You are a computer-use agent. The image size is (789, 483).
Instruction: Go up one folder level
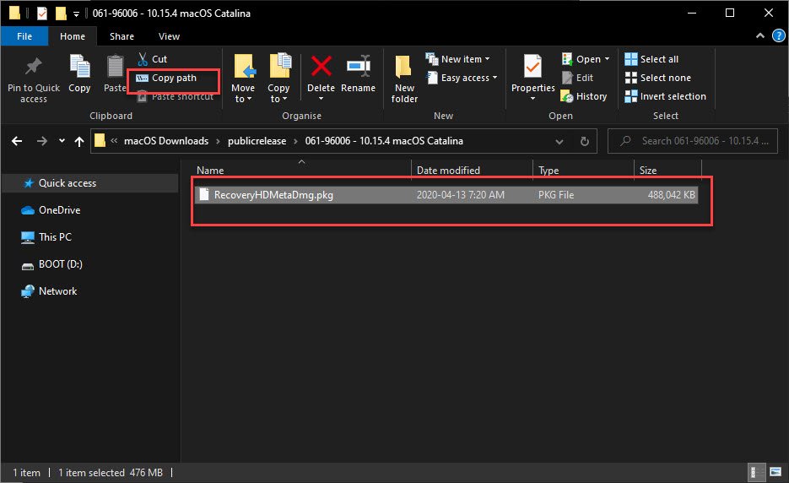click(x=79, y=142)
